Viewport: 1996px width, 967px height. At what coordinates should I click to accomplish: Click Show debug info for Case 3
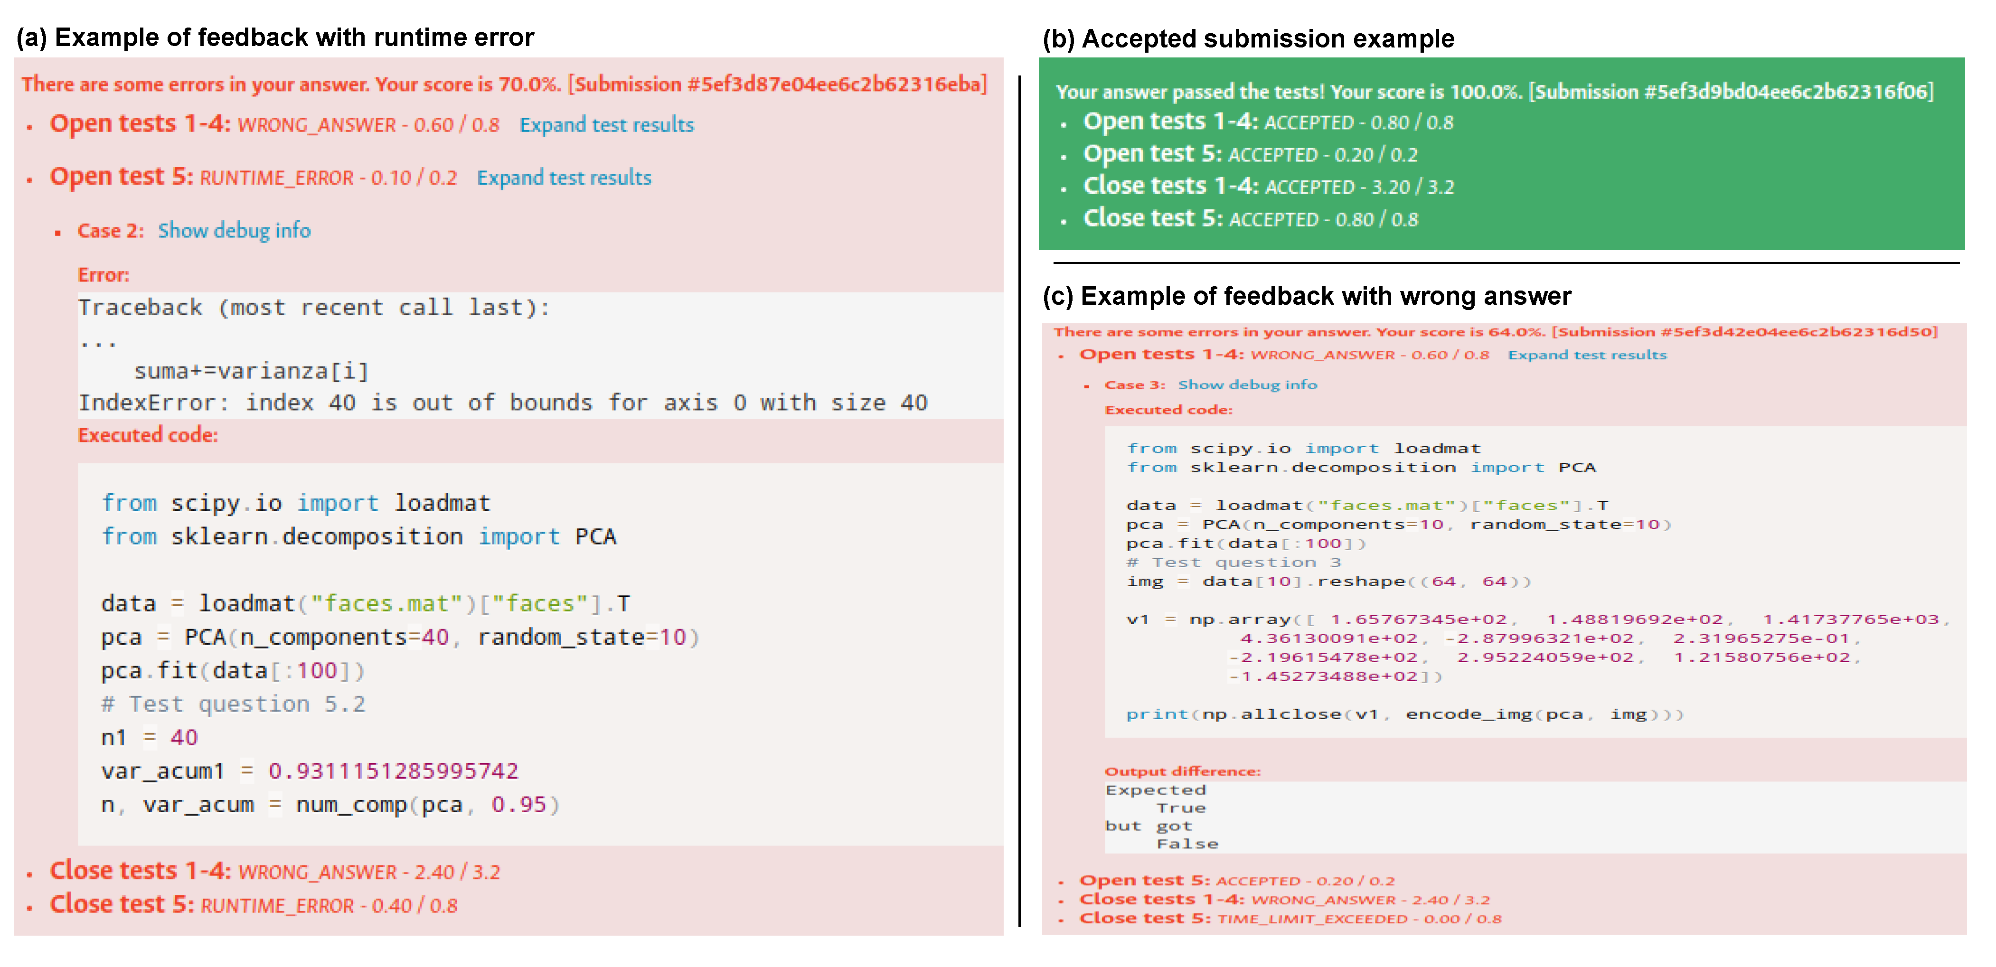(x=1247, y=385)
